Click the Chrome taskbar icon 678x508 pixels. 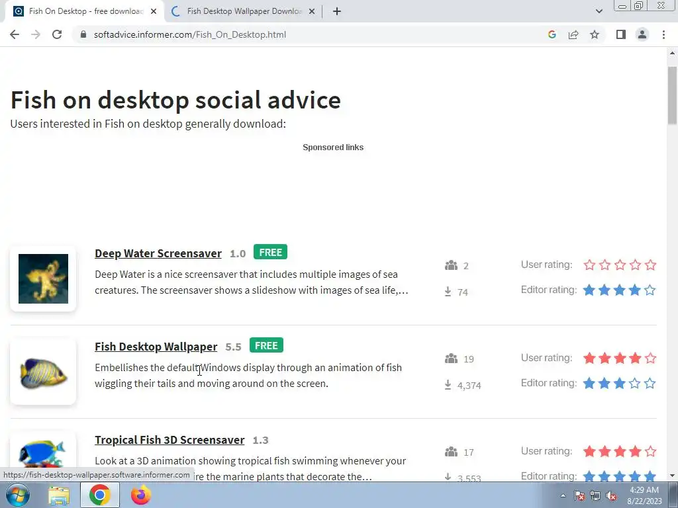click(x=99, y=495)
